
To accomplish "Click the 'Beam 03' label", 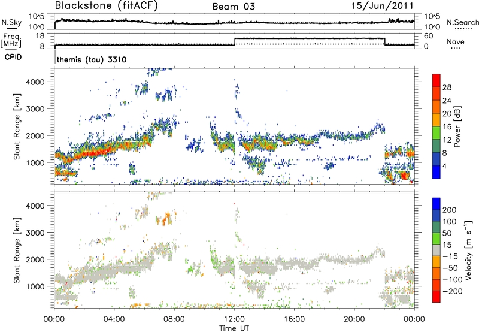I will (234, 7).
